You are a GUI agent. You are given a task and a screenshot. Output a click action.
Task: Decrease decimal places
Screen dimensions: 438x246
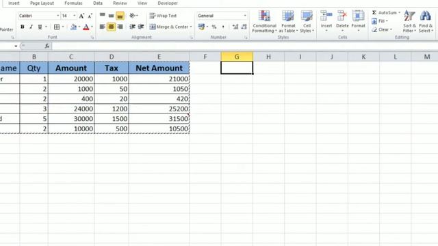(x=244, y=27)
